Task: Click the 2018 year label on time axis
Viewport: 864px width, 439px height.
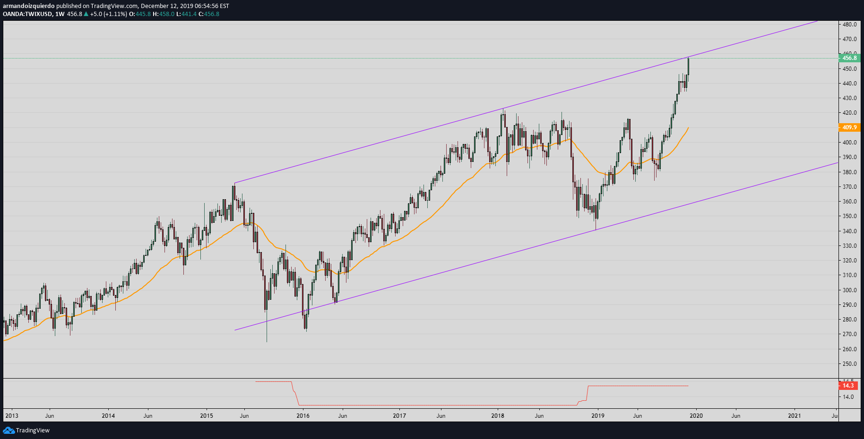Action: 498,416
